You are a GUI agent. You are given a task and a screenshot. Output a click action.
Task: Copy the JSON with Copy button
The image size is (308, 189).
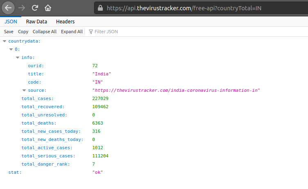23,32
